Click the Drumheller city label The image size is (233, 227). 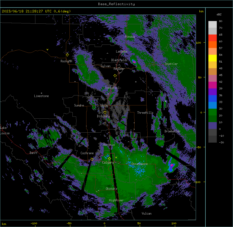point(172,131)
